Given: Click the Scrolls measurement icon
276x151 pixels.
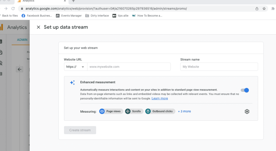Looking at the screenshot, I should (x=128, y=111).
